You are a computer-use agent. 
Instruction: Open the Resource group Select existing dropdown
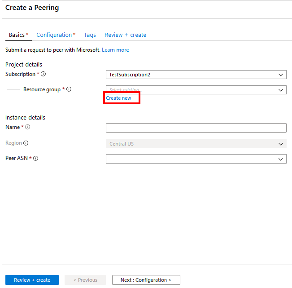click(196, 90)
